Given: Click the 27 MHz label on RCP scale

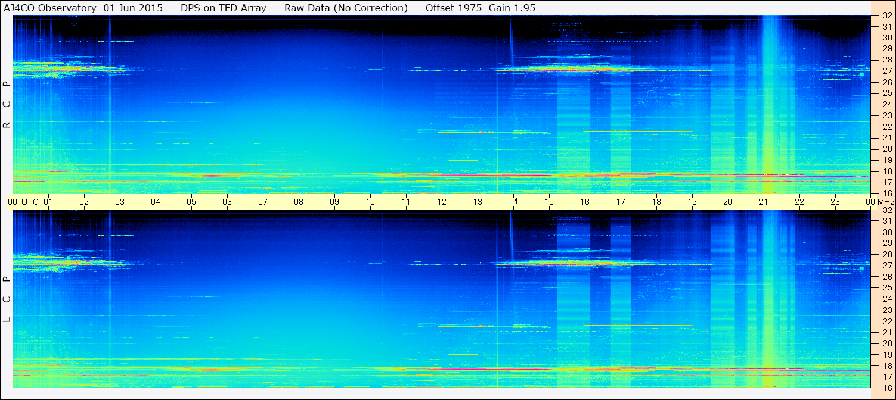Looking at the screenshot, I should (887, 71).
